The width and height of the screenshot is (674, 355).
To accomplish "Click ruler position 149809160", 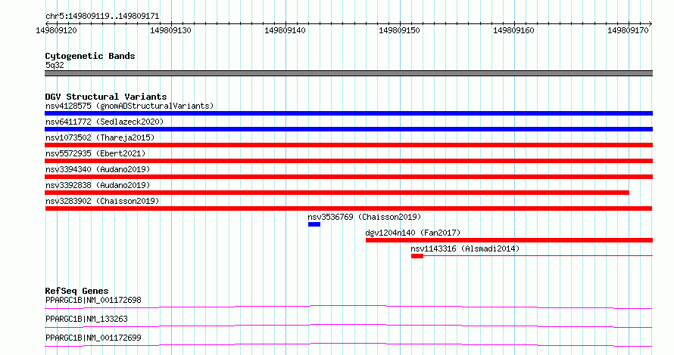I will 513,30.
